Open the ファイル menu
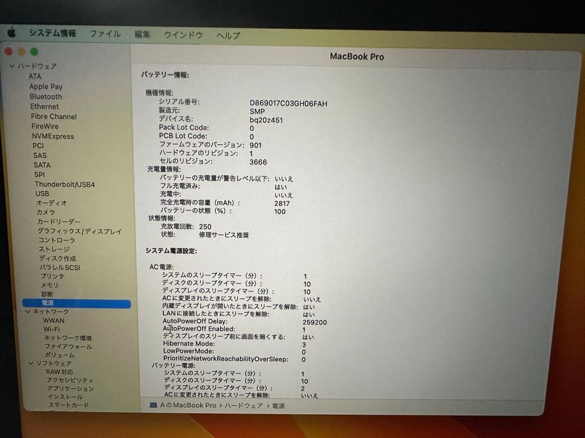The width and height of the screenshot is (585, 438). point(106,34)
